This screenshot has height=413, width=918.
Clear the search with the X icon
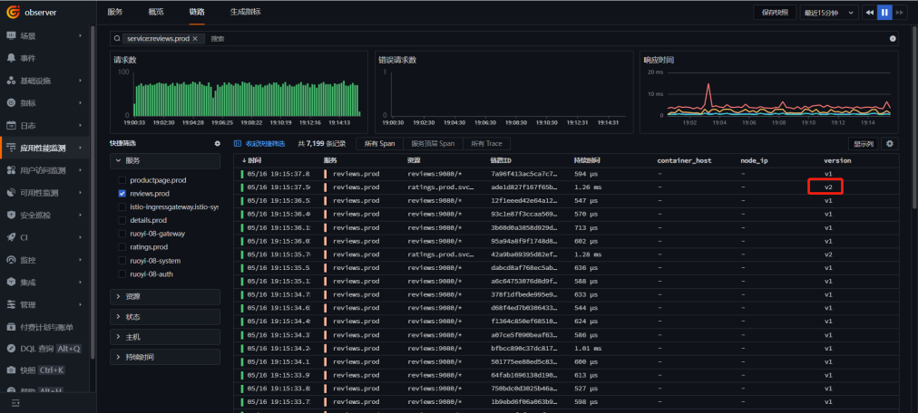[893, 39]
